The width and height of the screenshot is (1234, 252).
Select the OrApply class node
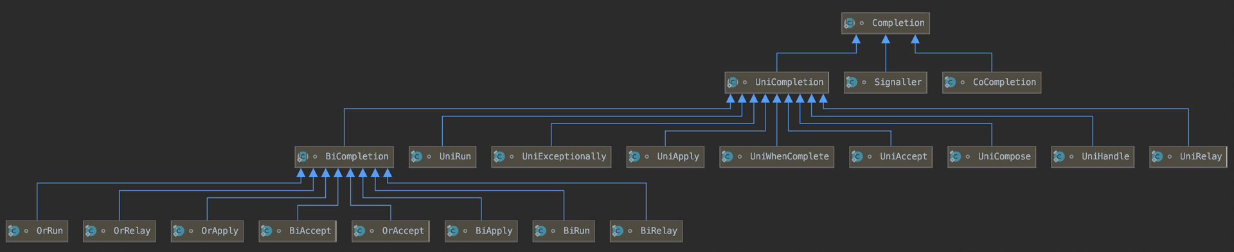pyautogui.click(x=207, y=231)
